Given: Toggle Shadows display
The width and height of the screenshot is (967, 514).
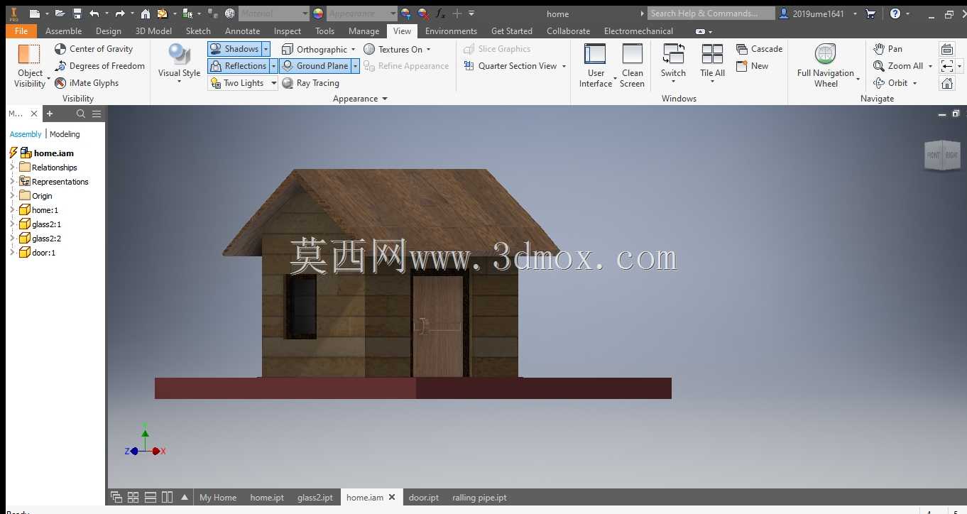Looking at the screenshot, I should coord(234,49).
